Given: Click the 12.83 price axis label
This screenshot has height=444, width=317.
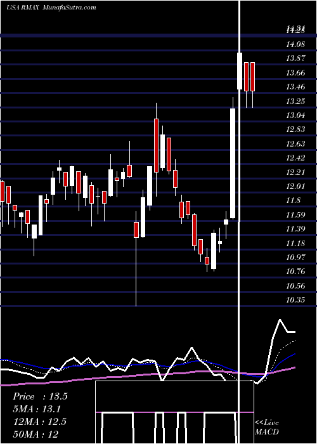Looking at the screenshot, I should pyautogui.click(x=295, y=129).
